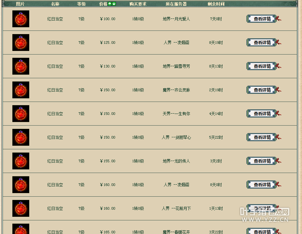Click item icon for 剑胆琴心 listing
The width and height of the screenshot is (302, 234).
(x=21, y=137)
